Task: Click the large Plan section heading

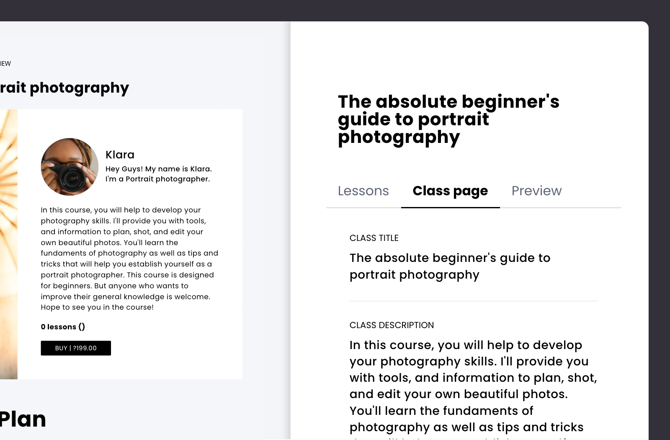Action: tap(23, 419)
